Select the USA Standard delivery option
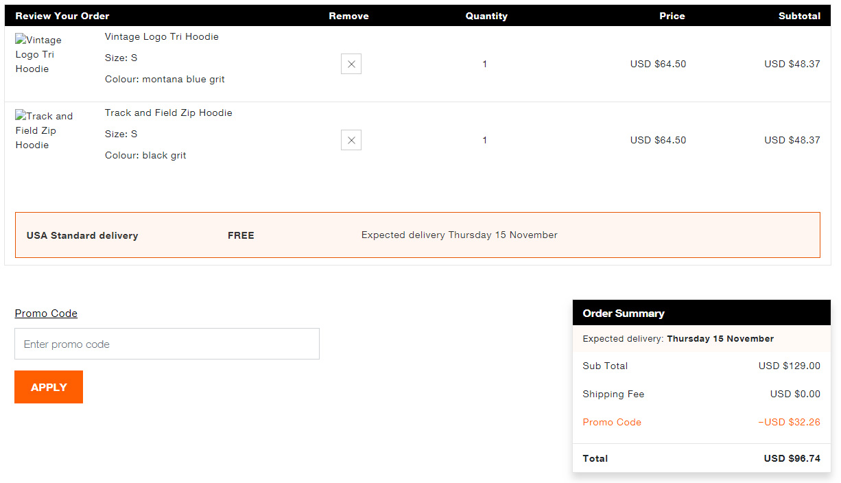The image size is (841, 483). click(82, 235)
